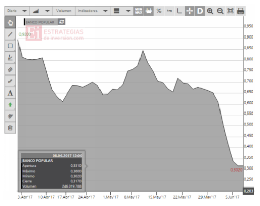This screenshot has height=206, width=260.
Task: Click the Volumen value 246.019.788
Action: pos(72,186)
